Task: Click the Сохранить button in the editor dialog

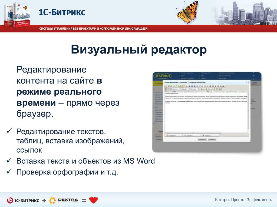Action: [202, 140]
